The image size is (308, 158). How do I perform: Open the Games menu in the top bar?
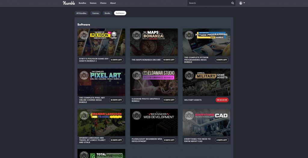coord(93,3)
